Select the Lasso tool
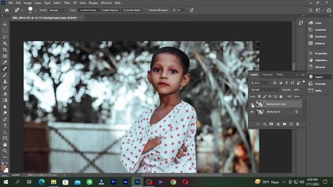The height and width of the screenshot is (187, 333). (x=5, y=37)
